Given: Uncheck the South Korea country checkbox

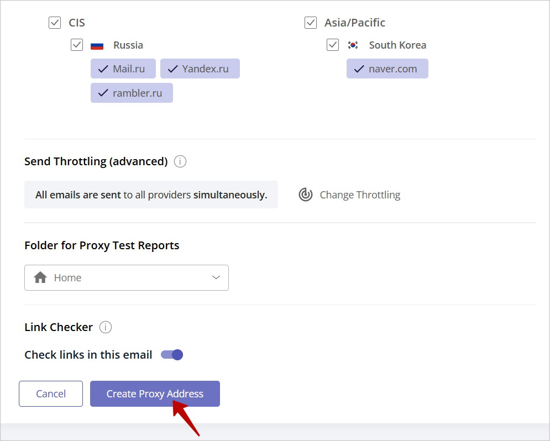Looking at the screenshot, I should [x=333, y=45].
